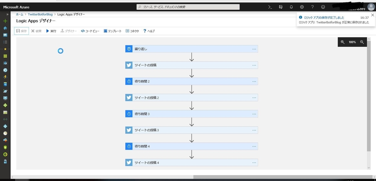
Task: Go to TwitterBotforBlog breadcrumb
Action: click(x=40, y=14)
